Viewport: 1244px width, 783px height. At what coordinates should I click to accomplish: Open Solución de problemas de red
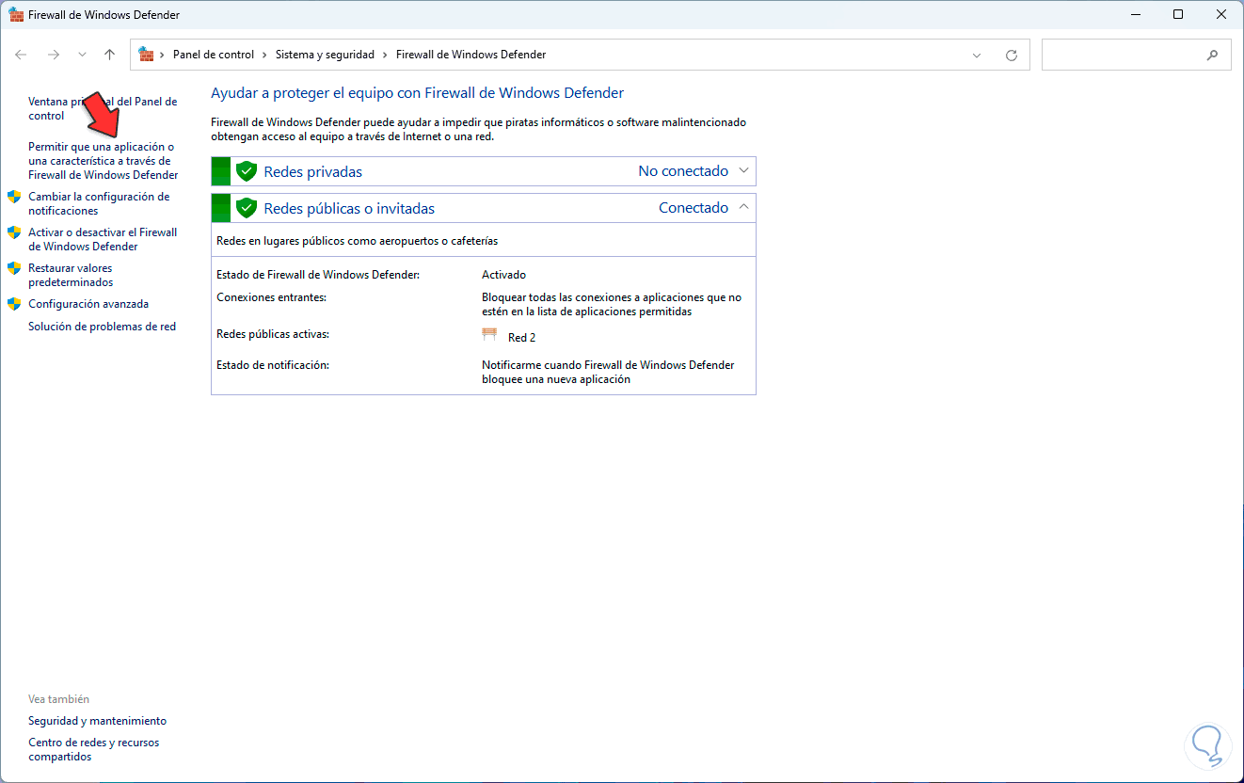[x=102, y=327]
